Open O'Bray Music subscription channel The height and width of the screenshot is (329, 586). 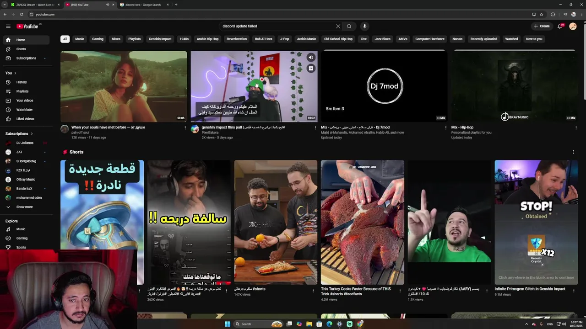[x=27, y=180]
